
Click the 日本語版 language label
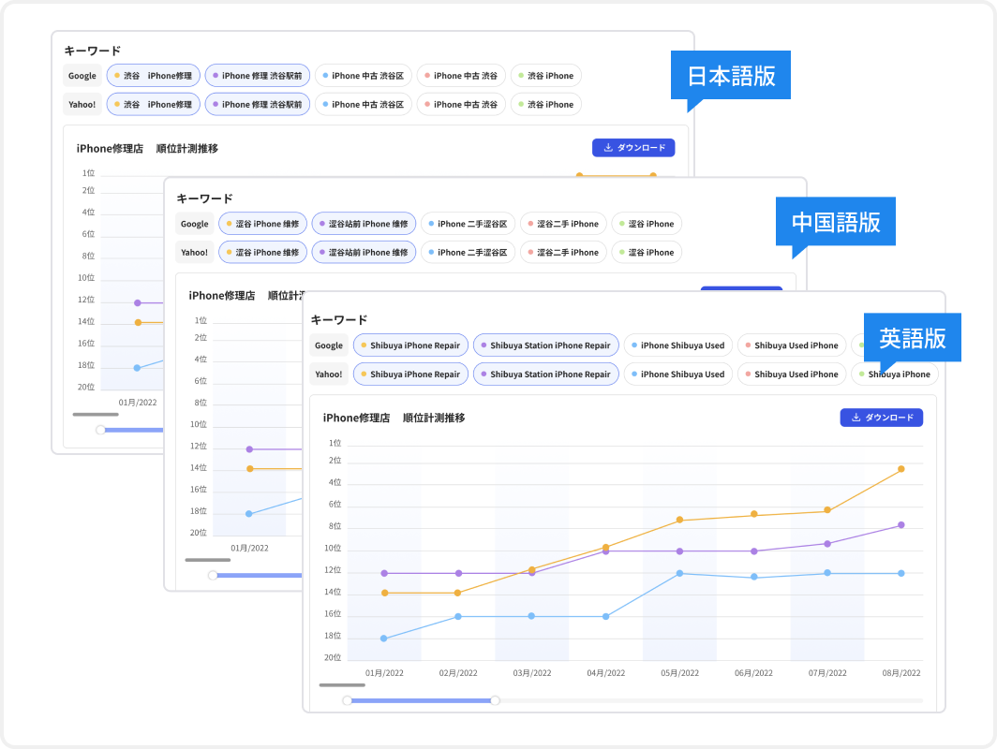coord(731,75)
